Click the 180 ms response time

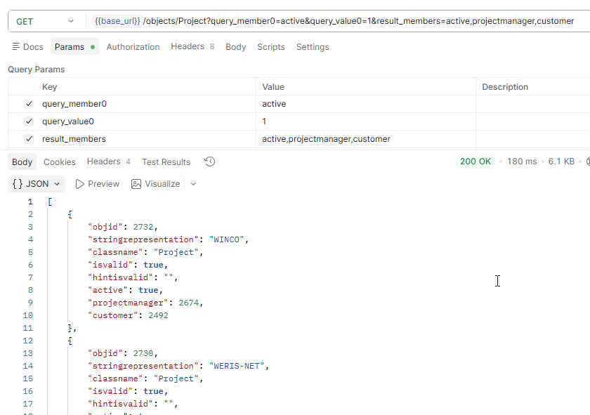(522, 162)
